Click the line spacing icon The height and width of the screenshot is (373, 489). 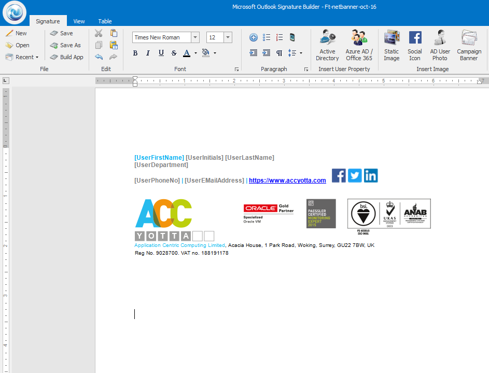(x=292, y=53)
